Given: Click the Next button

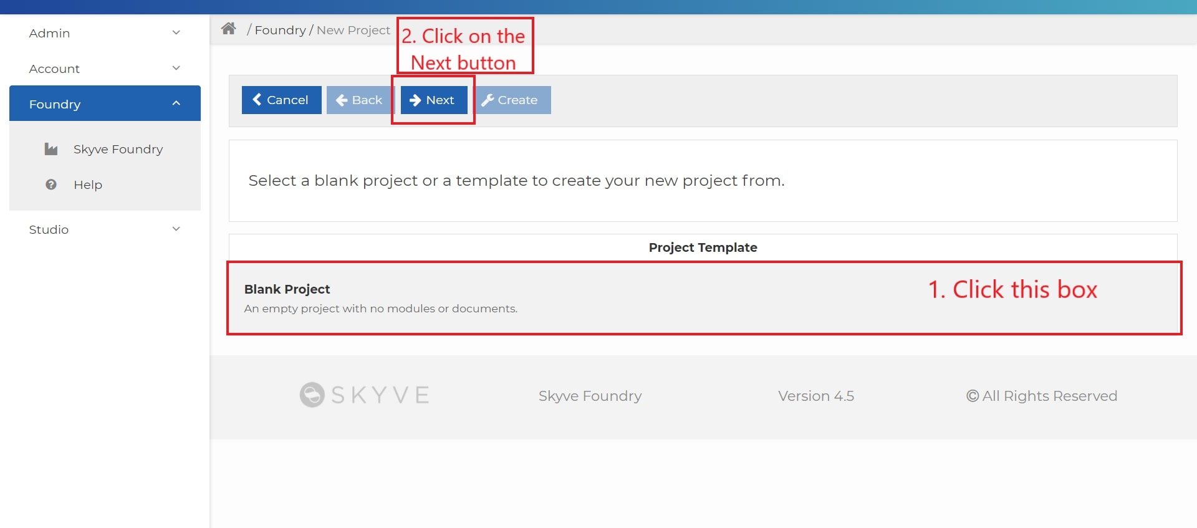Looking at the screenshot, I should click(x=433, y=100).
